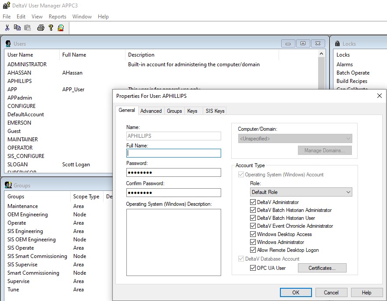This screenshot has width=387, height=301.
Task: Open the Reports menu
Action: (x=57, y=17)
